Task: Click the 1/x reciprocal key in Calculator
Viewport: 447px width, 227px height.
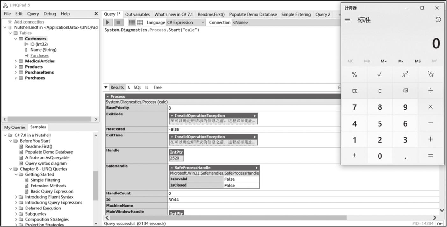Action: click(x=430, y=74)
